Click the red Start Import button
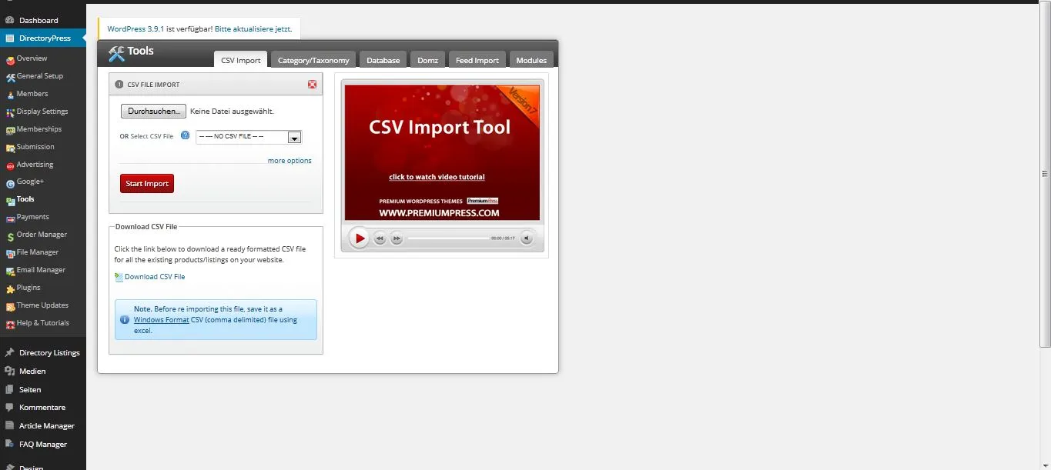This screenshot has height=470, width=1051. pyautogui.click(x=147, y=184)
